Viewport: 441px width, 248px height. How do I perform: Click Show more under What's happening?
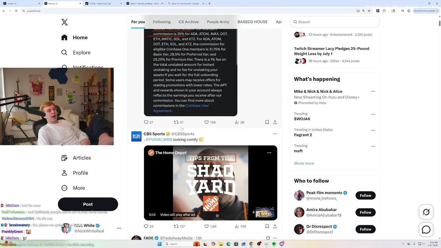(304, 163)
